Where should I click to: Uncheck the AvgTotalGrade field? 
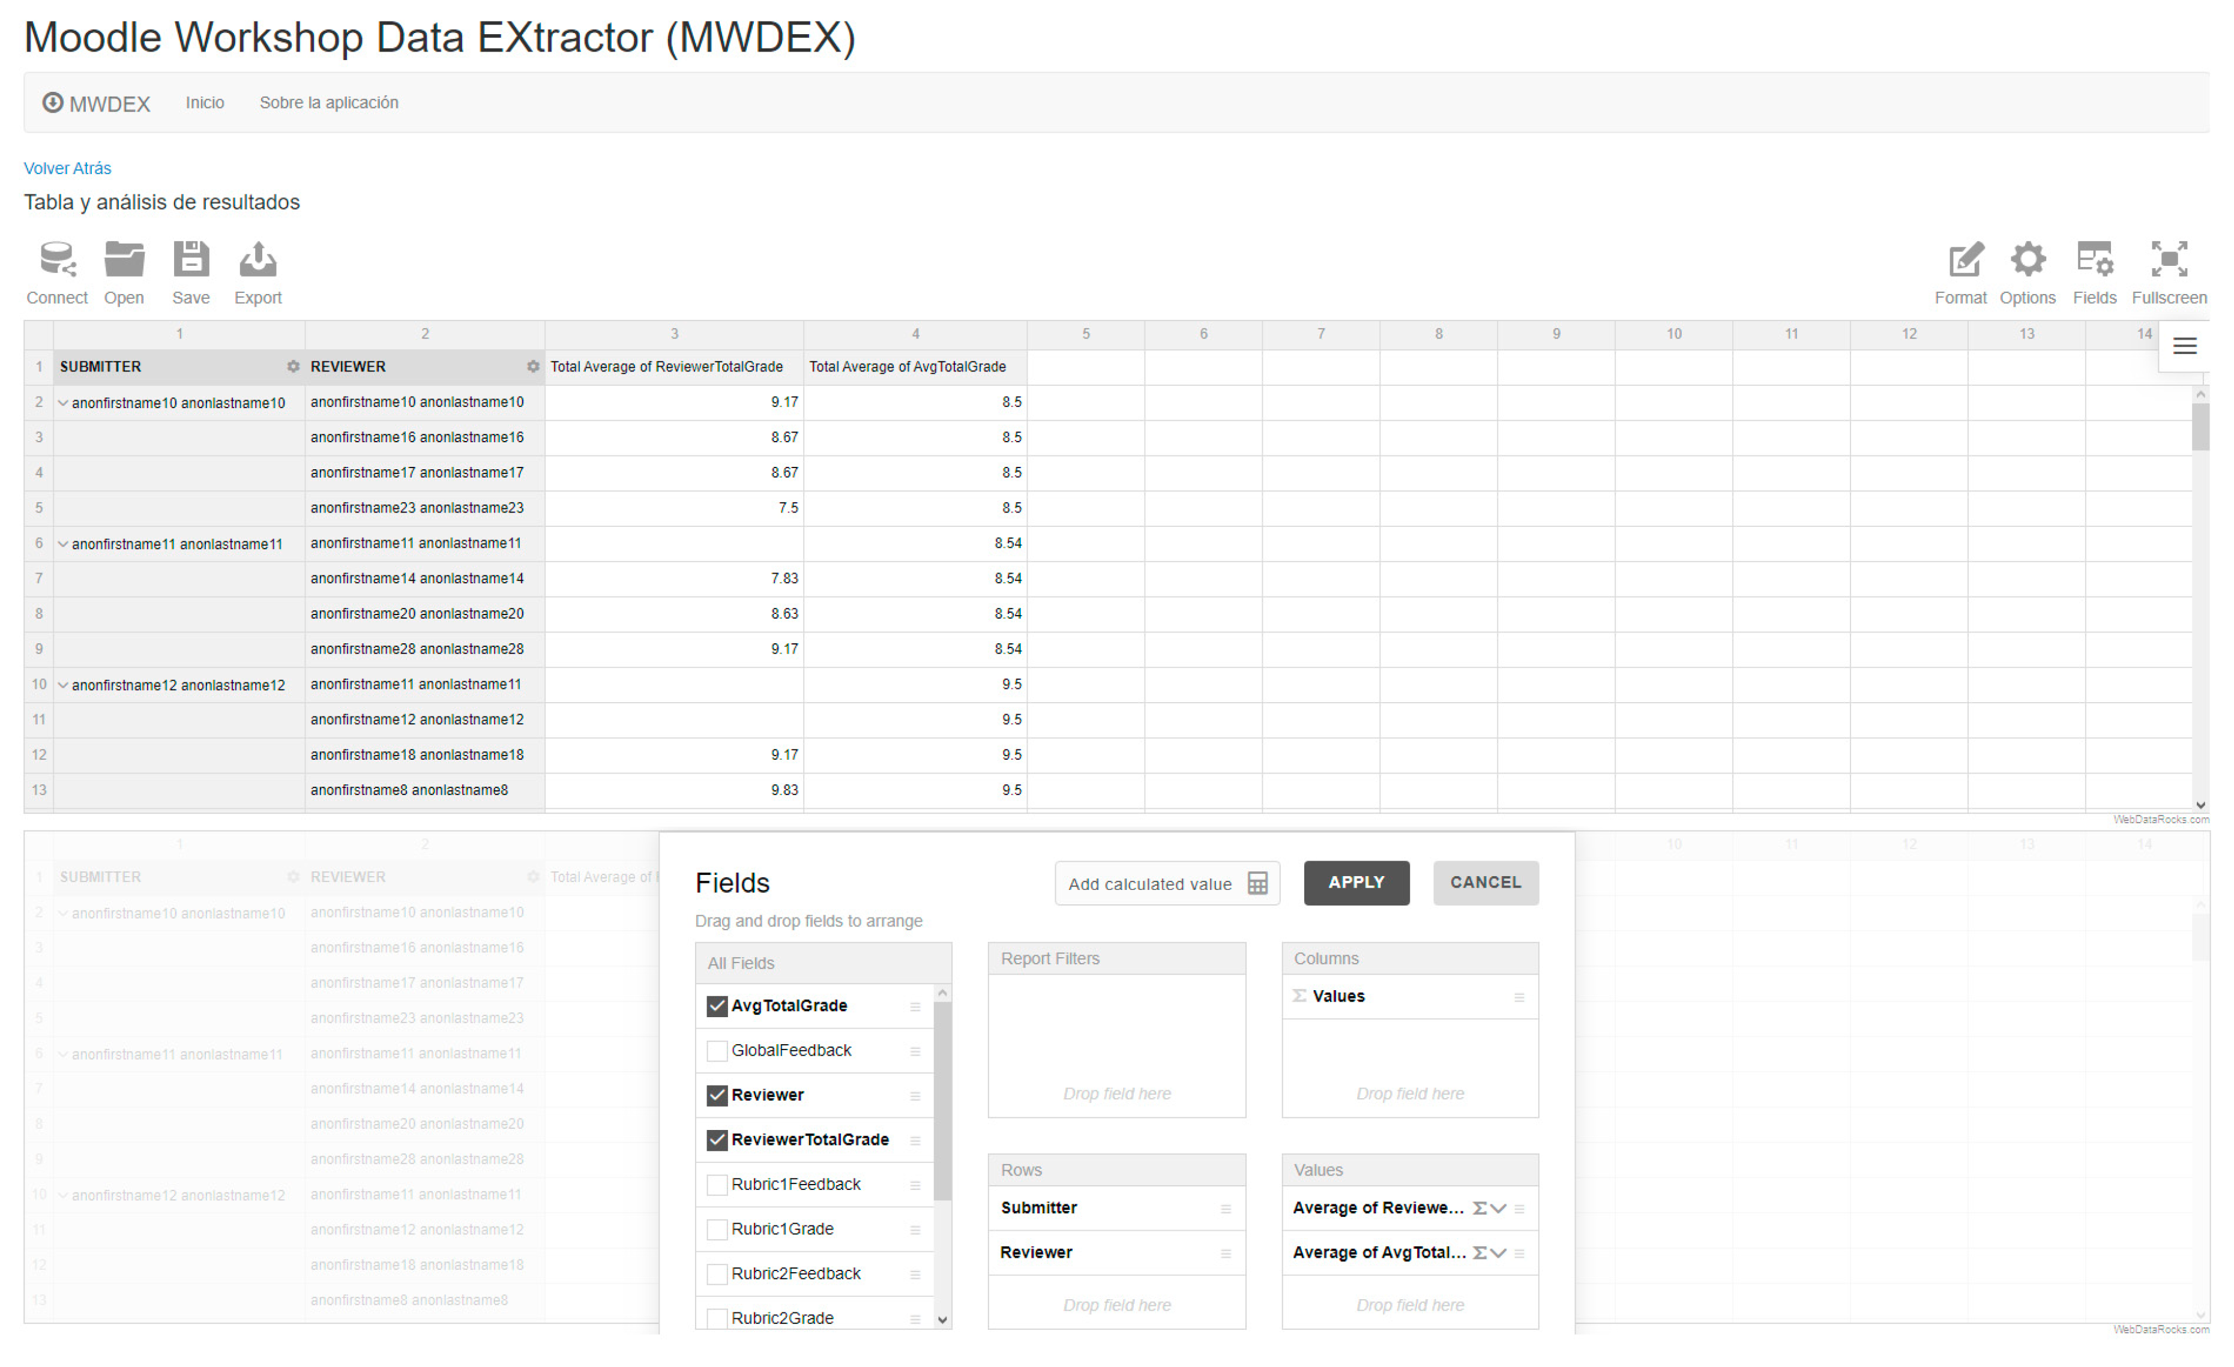click(x=717, y=1006)
